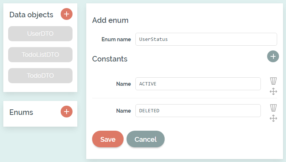Screen dimensions: 286x162
Task: Select the Enums panel heading
Action: [x=21, y=112]
